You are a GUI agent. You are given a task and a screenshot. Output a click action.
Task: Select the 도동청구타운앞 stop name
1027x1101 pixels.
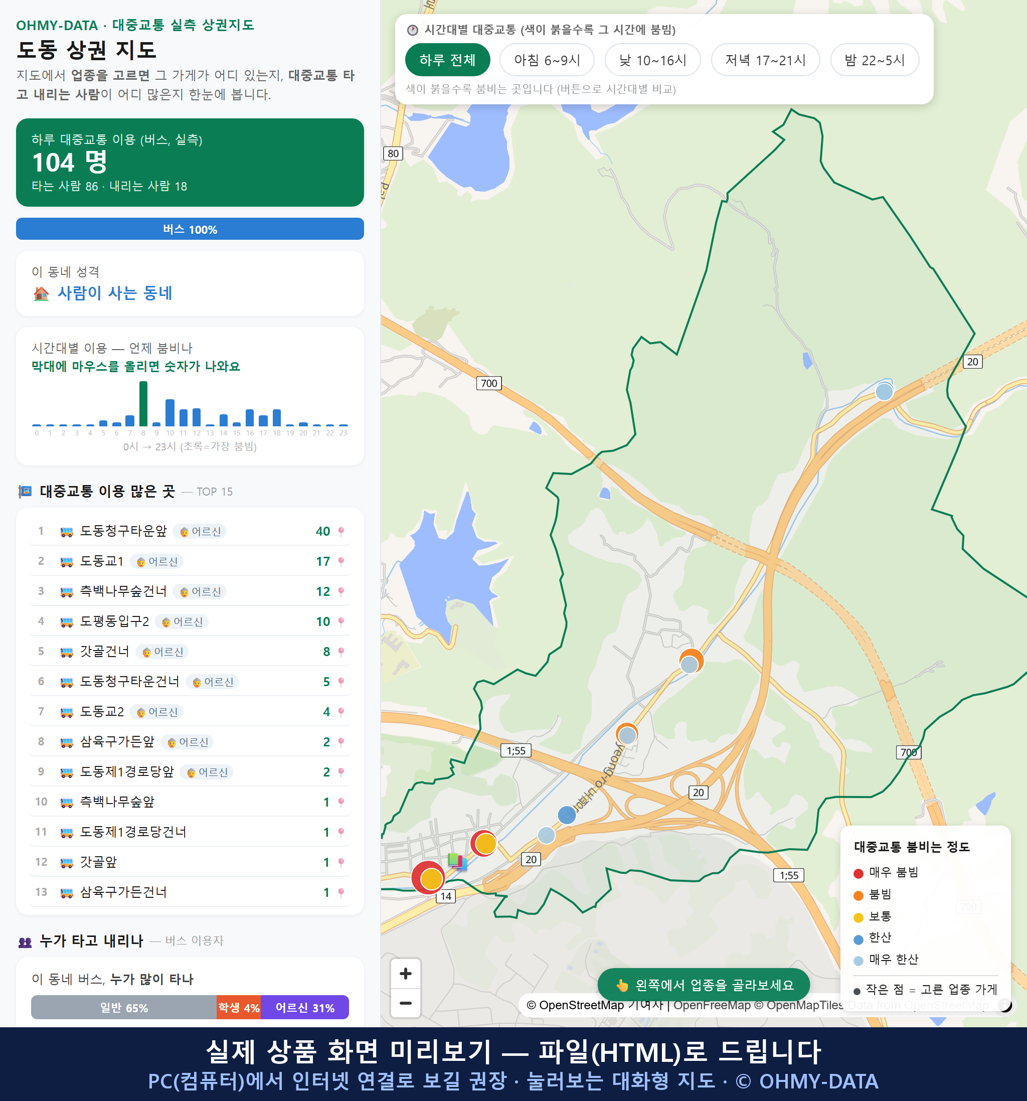123,531
